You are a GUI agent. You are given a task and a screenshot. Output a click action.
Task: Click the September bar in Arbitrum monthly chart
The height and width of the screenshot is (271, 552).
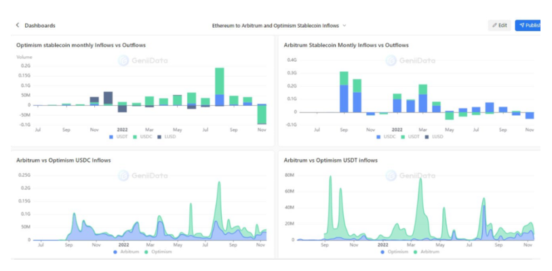344,91
